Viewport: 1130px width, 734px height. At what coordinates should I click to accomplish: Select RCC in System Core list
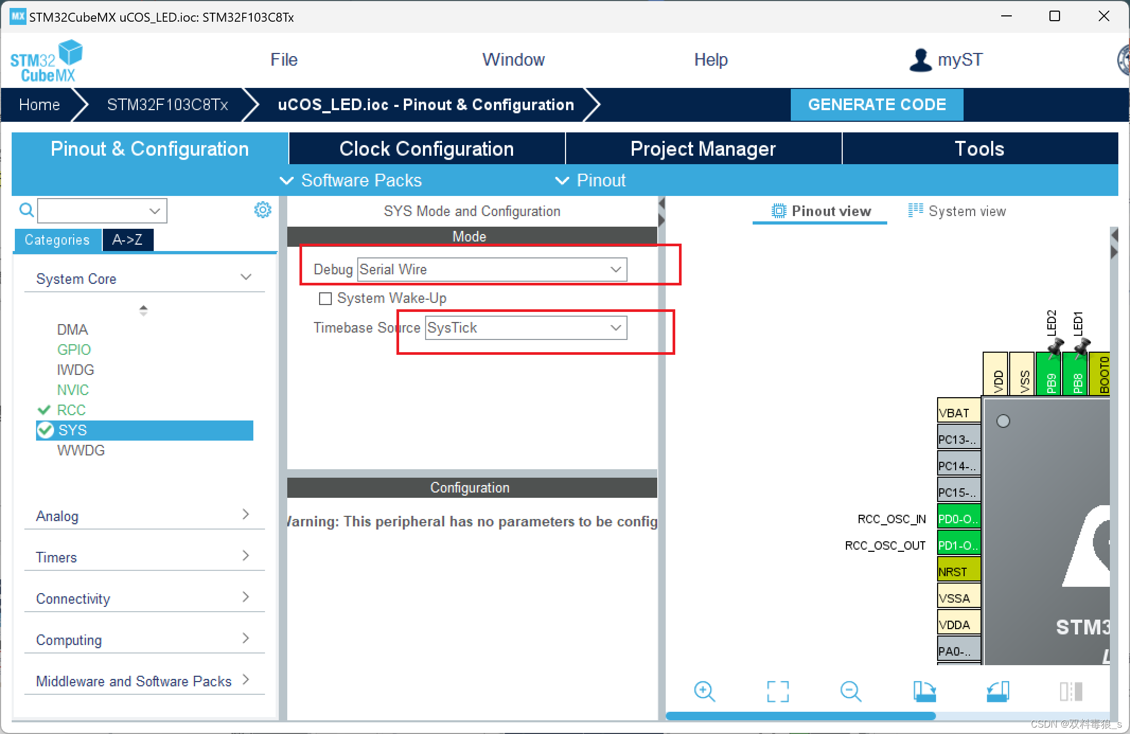(x=71, y=410)
